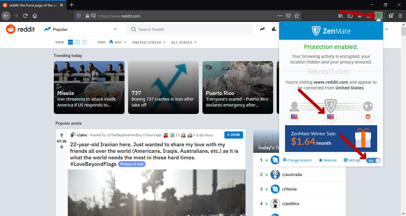406x216 pixels.
Task: Select the compact view layout
Action: pyautogui.click(x=85, y=42)
